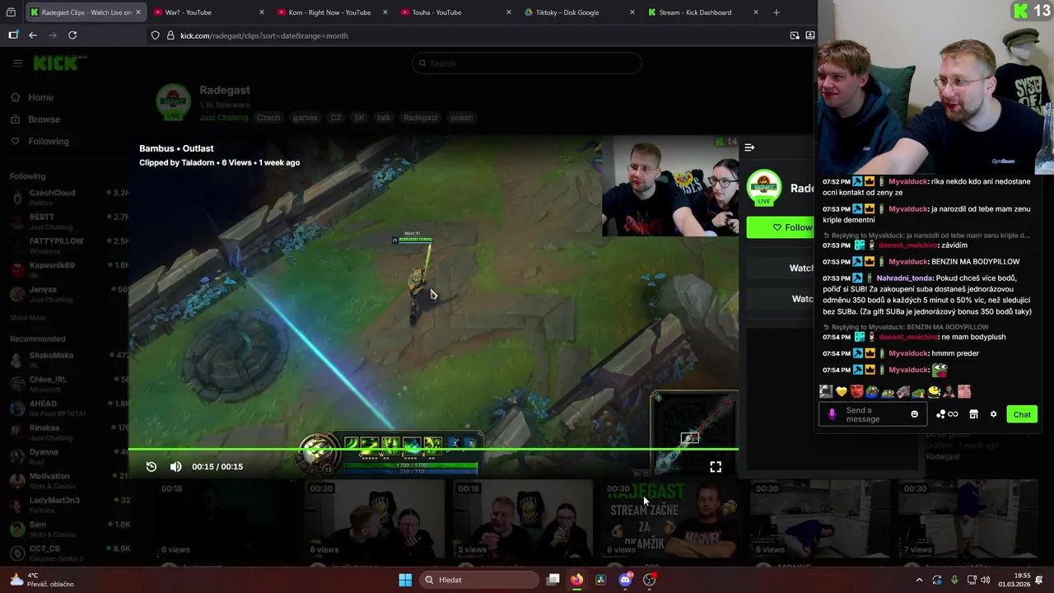Close the Radegast Clips tab

(138, 12)
